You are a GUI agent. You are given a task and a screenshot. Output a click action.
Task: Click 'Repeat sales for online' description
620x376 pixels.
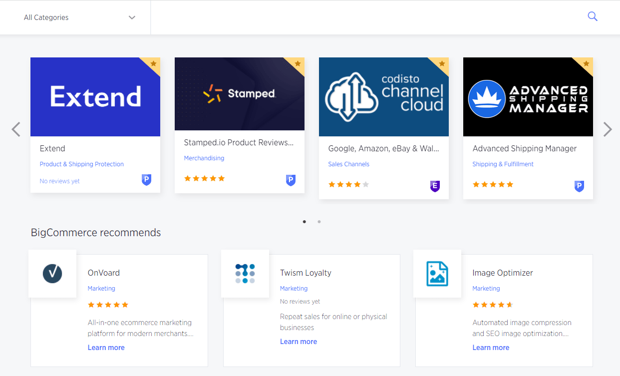coord(333,322)
